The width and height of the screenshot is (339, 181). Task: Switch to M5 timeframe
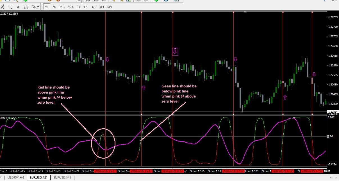point(54,7)
